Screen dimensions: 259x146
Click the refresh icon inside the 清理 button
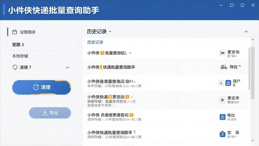pyautogui.click(x=36, y=87)
